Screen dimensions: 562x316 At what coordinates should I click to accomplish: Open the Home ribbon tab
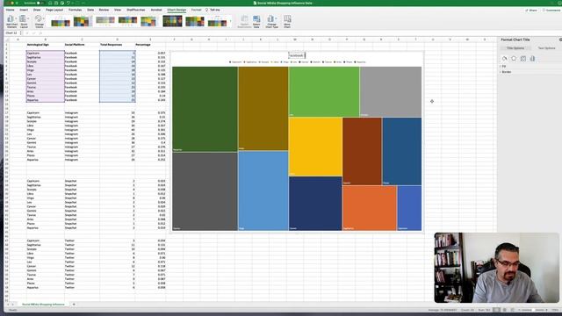(10, 10)
